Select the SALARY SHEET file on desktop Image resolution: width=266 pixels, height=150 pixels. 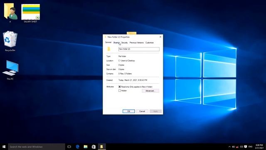pos(30,13)
